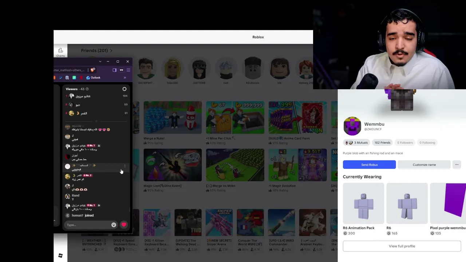Click the browser address bar URL

tap(69, 70)
